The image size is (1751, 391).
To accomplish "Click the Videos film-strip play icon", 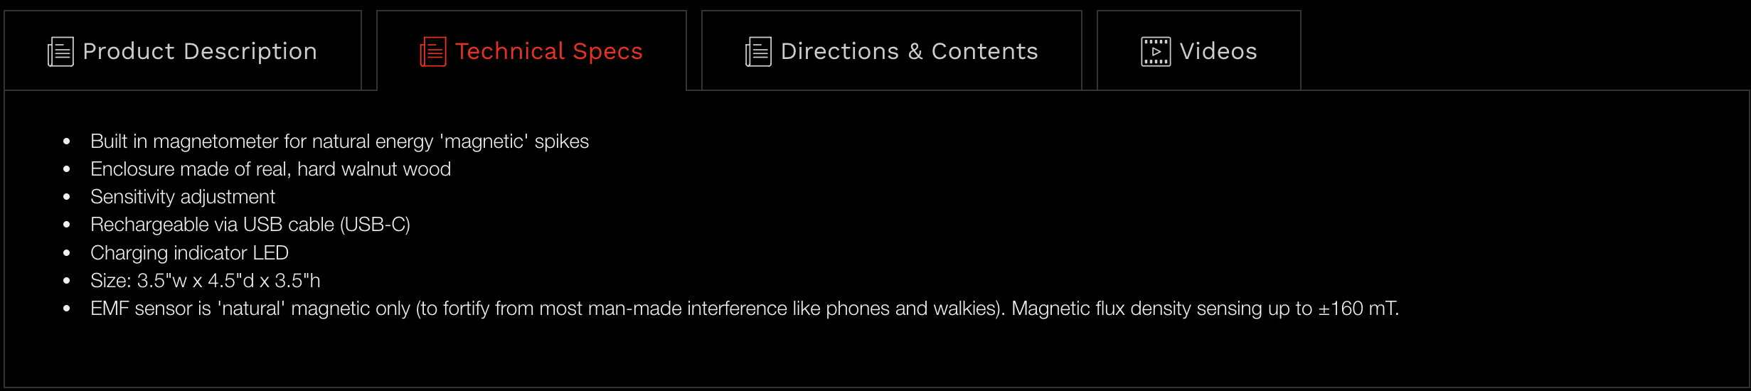I will pos(1156,52).
